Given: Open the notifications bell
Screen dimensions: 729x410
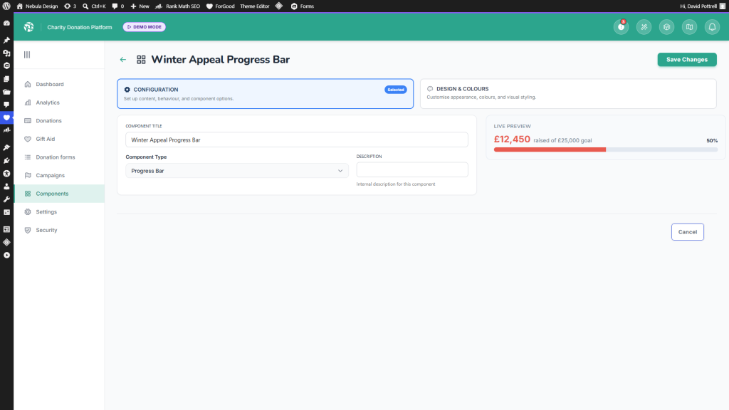Looking at the screenshot, I should click(x=712, y=27).
